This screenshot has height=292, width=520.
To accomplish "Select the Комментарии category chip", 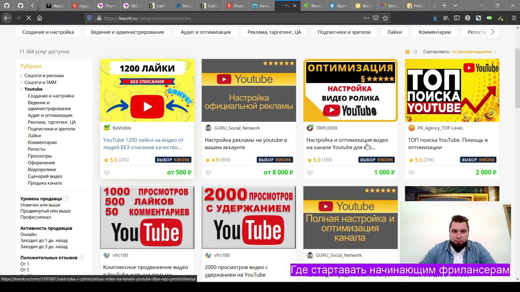I will [435, 32].
